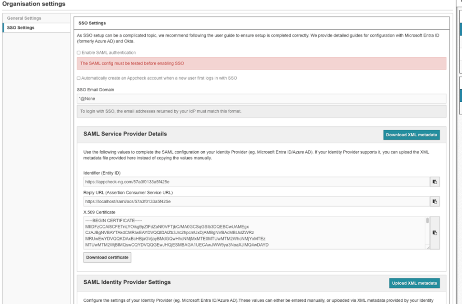Click into the X.509 Certificate text area

coord(253,232)
